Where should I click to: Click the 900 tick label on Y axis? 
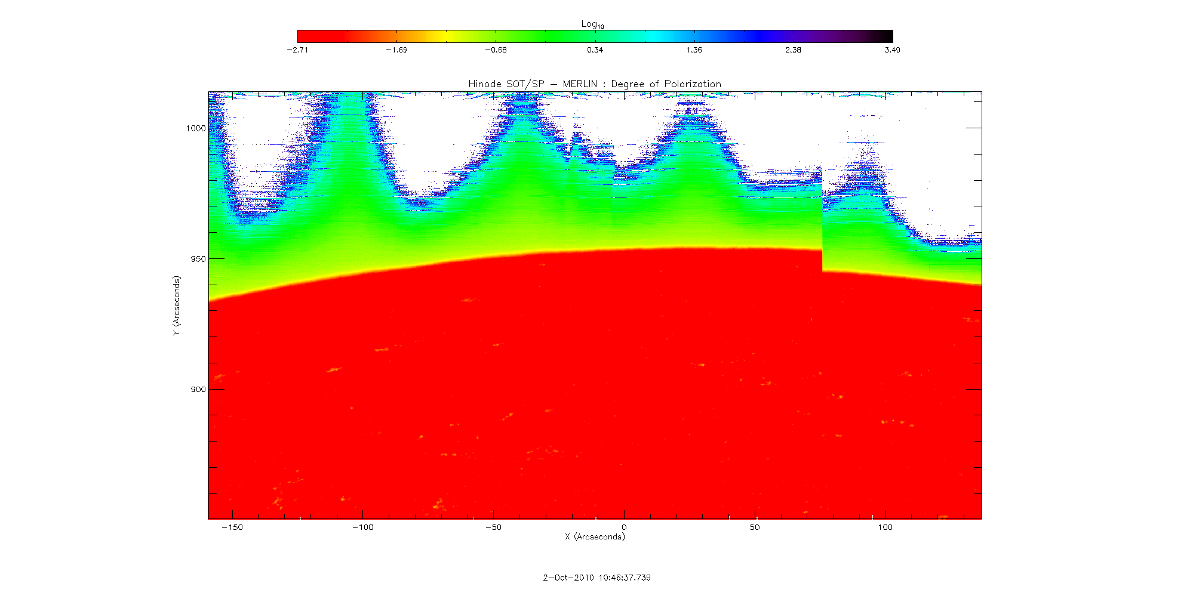198,390
